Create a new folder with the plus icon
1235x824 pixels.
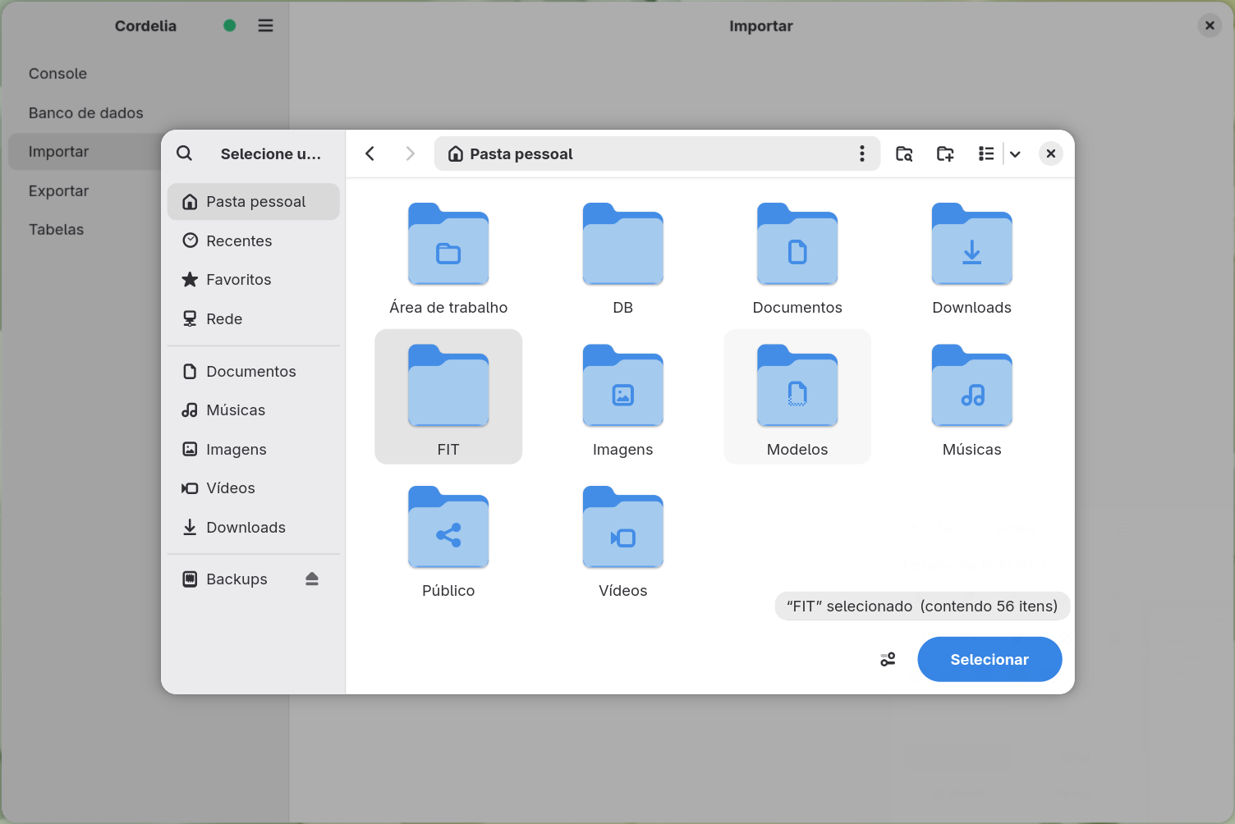point(945,153)
